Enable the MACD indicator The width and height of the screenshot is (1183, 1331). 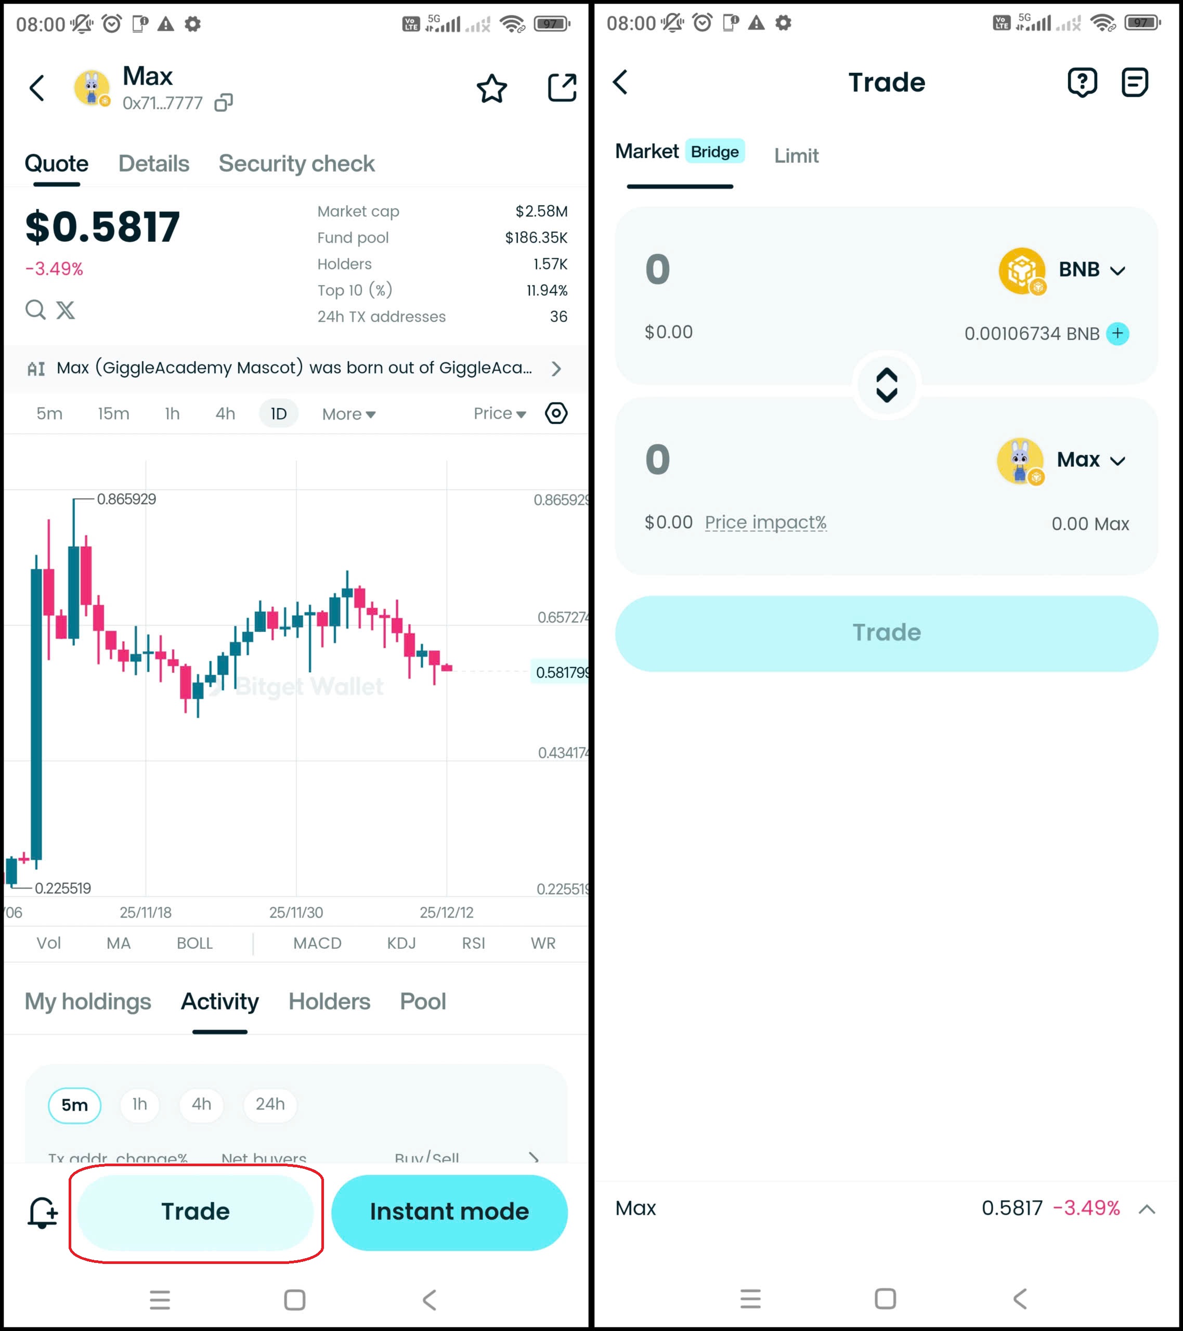click(x=317, y=943)
